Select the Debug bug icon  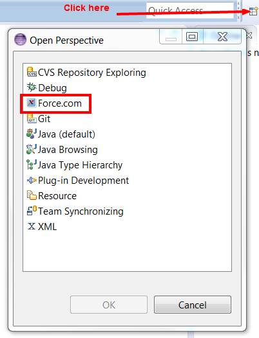pyautogui.click(x=32, y=87)
